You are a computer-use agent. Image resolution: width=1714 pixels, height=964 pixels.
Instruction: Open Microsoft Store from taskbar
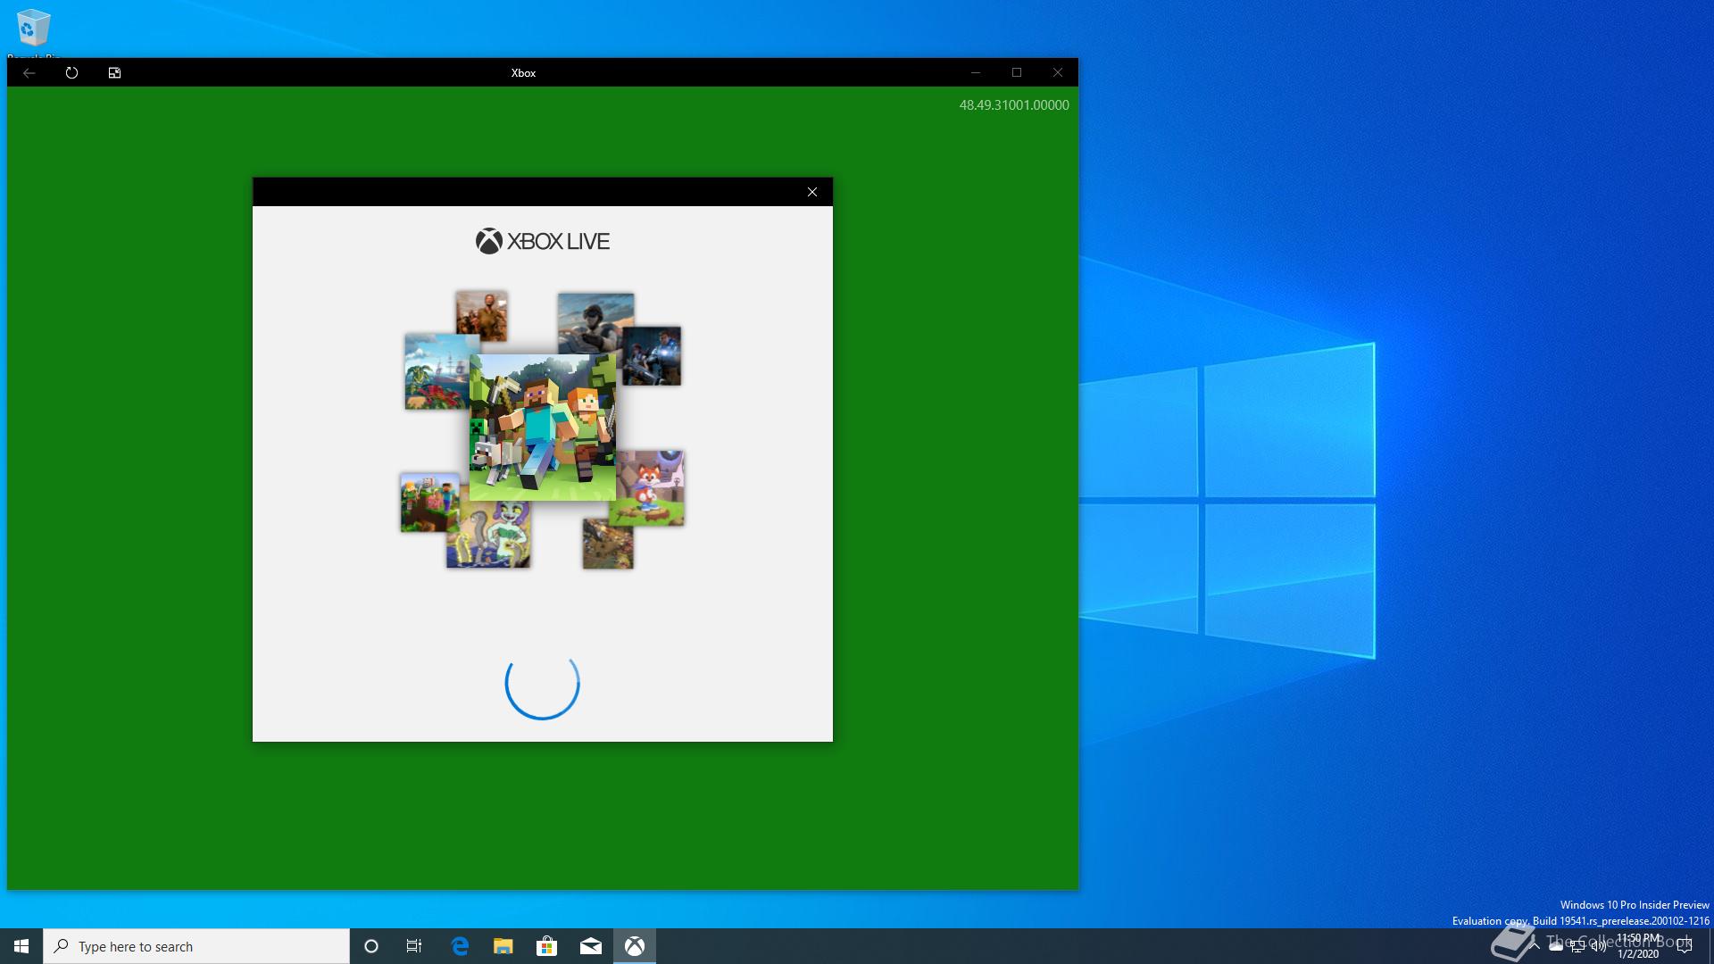click(546, 946)
